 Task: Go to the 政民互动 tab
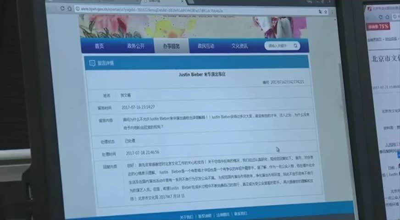tap(206, 46)
